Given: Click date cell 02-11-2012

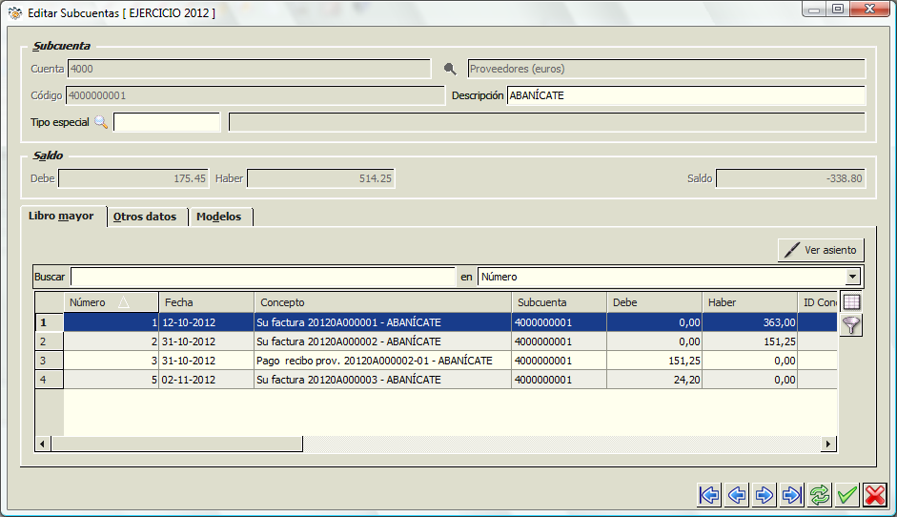Looking at the screenshot, I should (x=207, y=380).
